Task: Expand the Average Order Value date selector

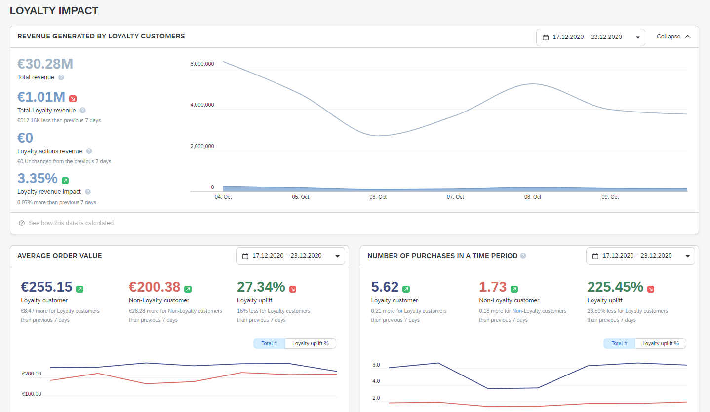Action: click(338, 256)
